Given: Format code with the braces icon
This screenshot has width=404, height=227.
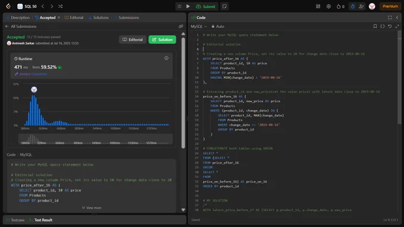Looking at the screenshot, I should 383,26.
